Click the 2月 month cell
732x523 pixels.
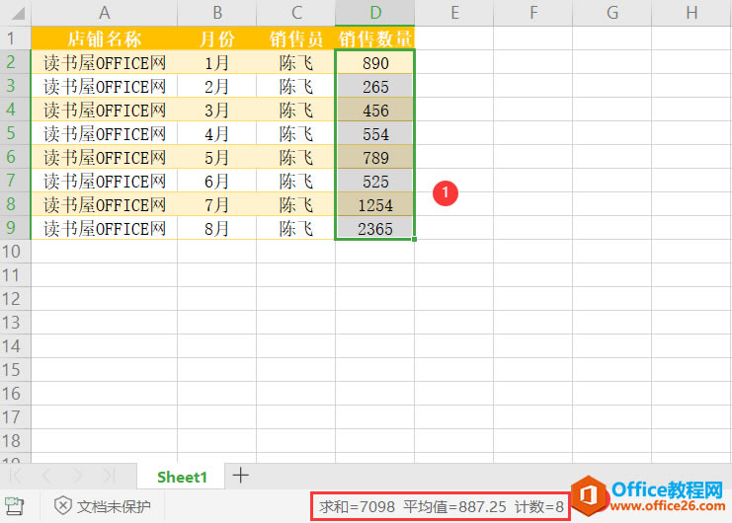(x=216, y=86)
